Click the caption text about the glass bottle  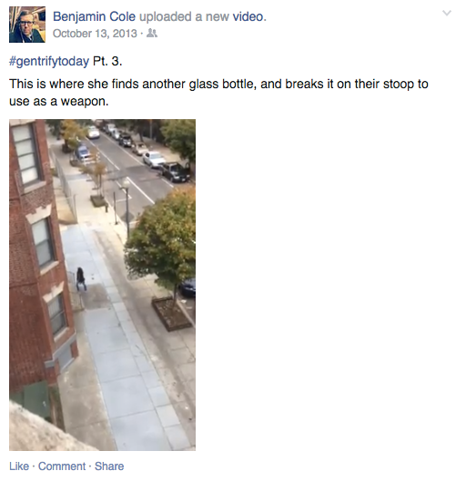pos(218,93)
